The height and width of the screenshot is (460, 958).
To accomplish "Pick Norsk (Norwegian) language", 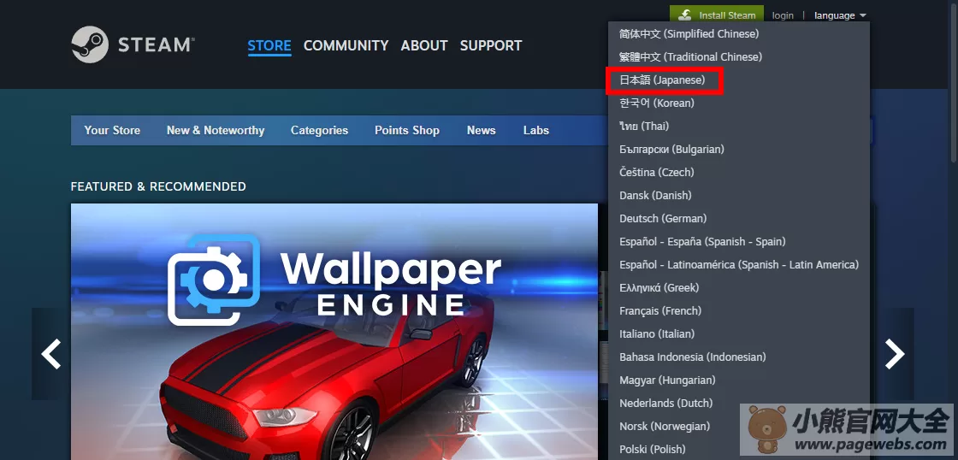I will pyautogui.click(x=739, y=427).
